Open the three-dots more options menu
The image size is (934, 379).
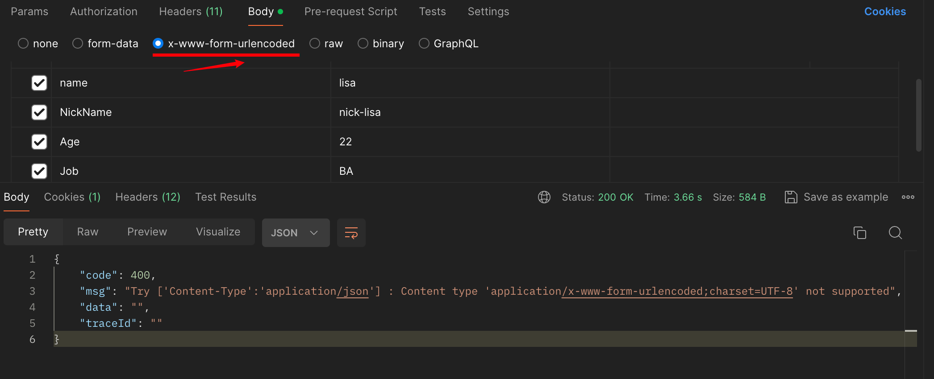pyautogui.click(x=908, y=197)
